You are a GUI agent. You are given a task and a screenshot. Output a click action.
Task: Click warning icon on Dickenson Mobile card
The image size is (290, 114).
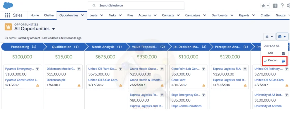79,85
